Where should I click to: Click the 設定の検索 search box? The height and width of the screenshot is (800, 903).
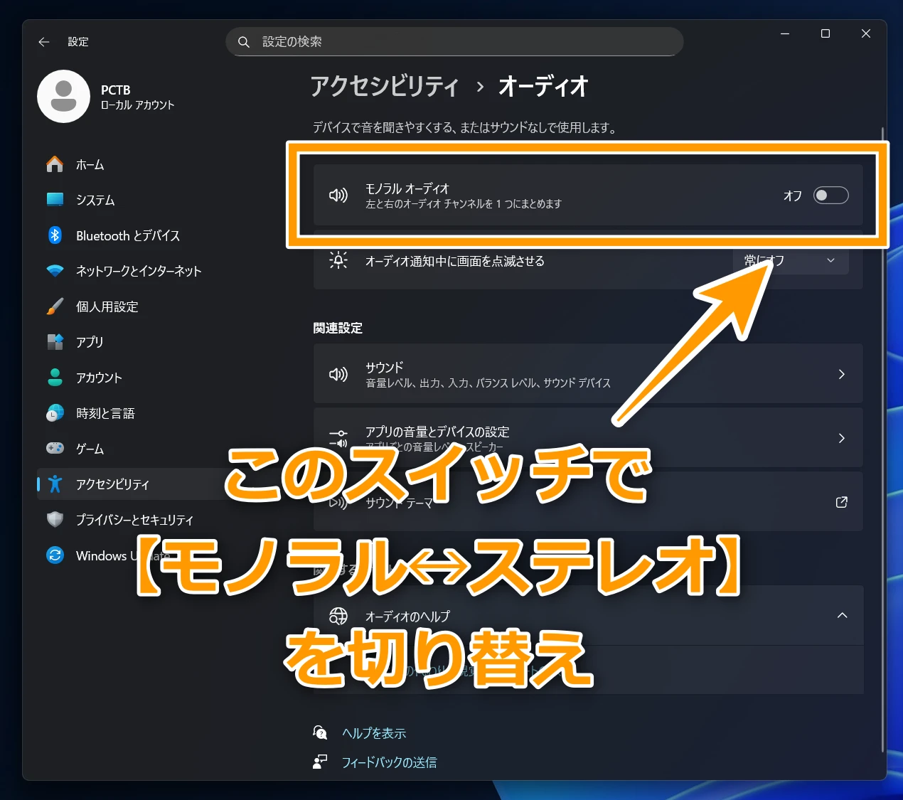tap(455, 42)
